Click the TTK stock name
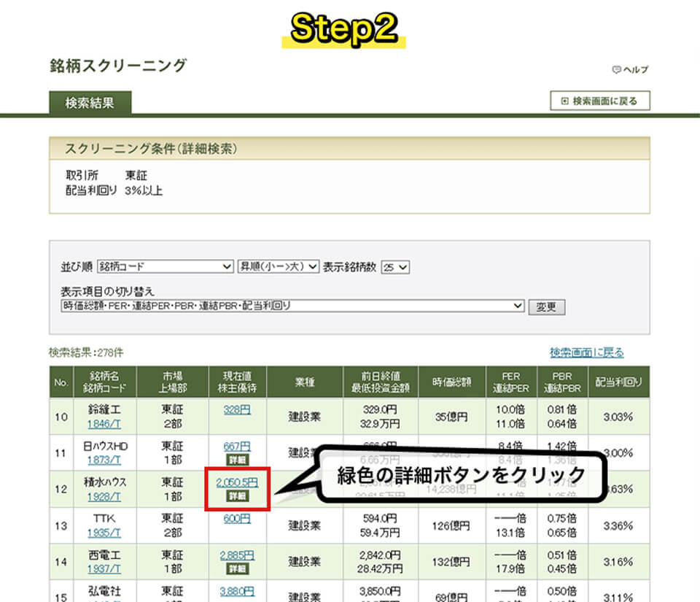 click(x=104, y=519)
